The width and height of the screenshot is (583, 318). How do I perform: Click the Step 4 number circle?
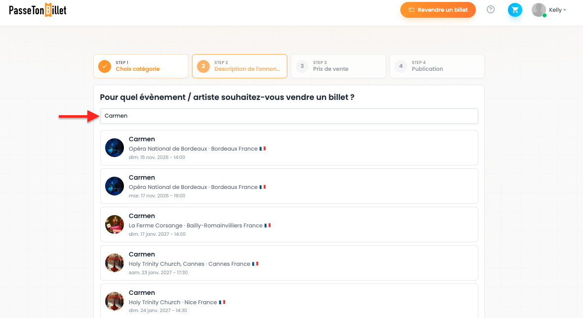(401, 66)
